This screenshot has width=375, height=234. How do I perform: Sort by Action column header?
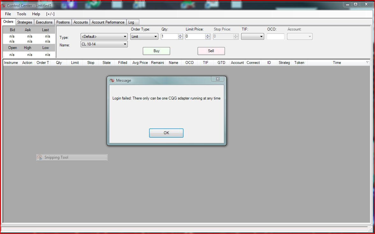27,63
